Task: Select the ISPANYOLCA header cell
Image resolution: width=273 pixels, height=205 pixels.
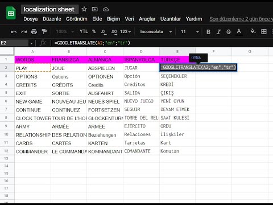Action: point(141,60)
